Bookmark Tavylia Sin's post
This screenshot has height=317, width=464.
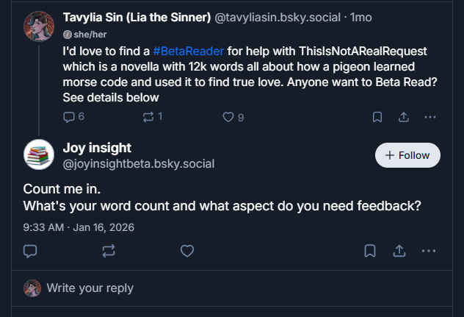[377, 116]
